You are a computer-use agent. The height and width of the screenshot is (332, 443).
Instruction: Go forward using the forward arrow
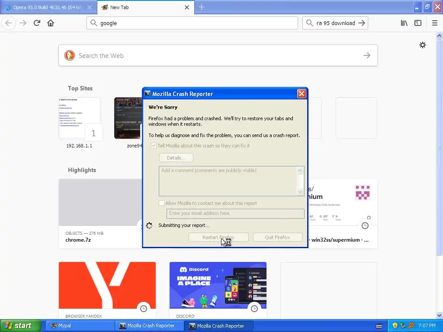click(23, 23)
